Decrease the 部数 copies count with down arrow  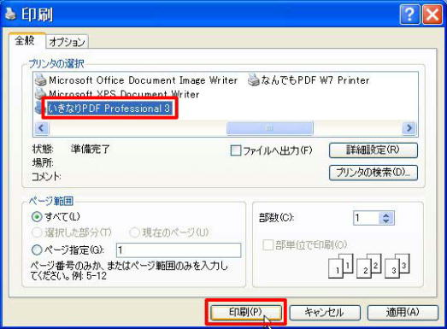pos(386,221)
